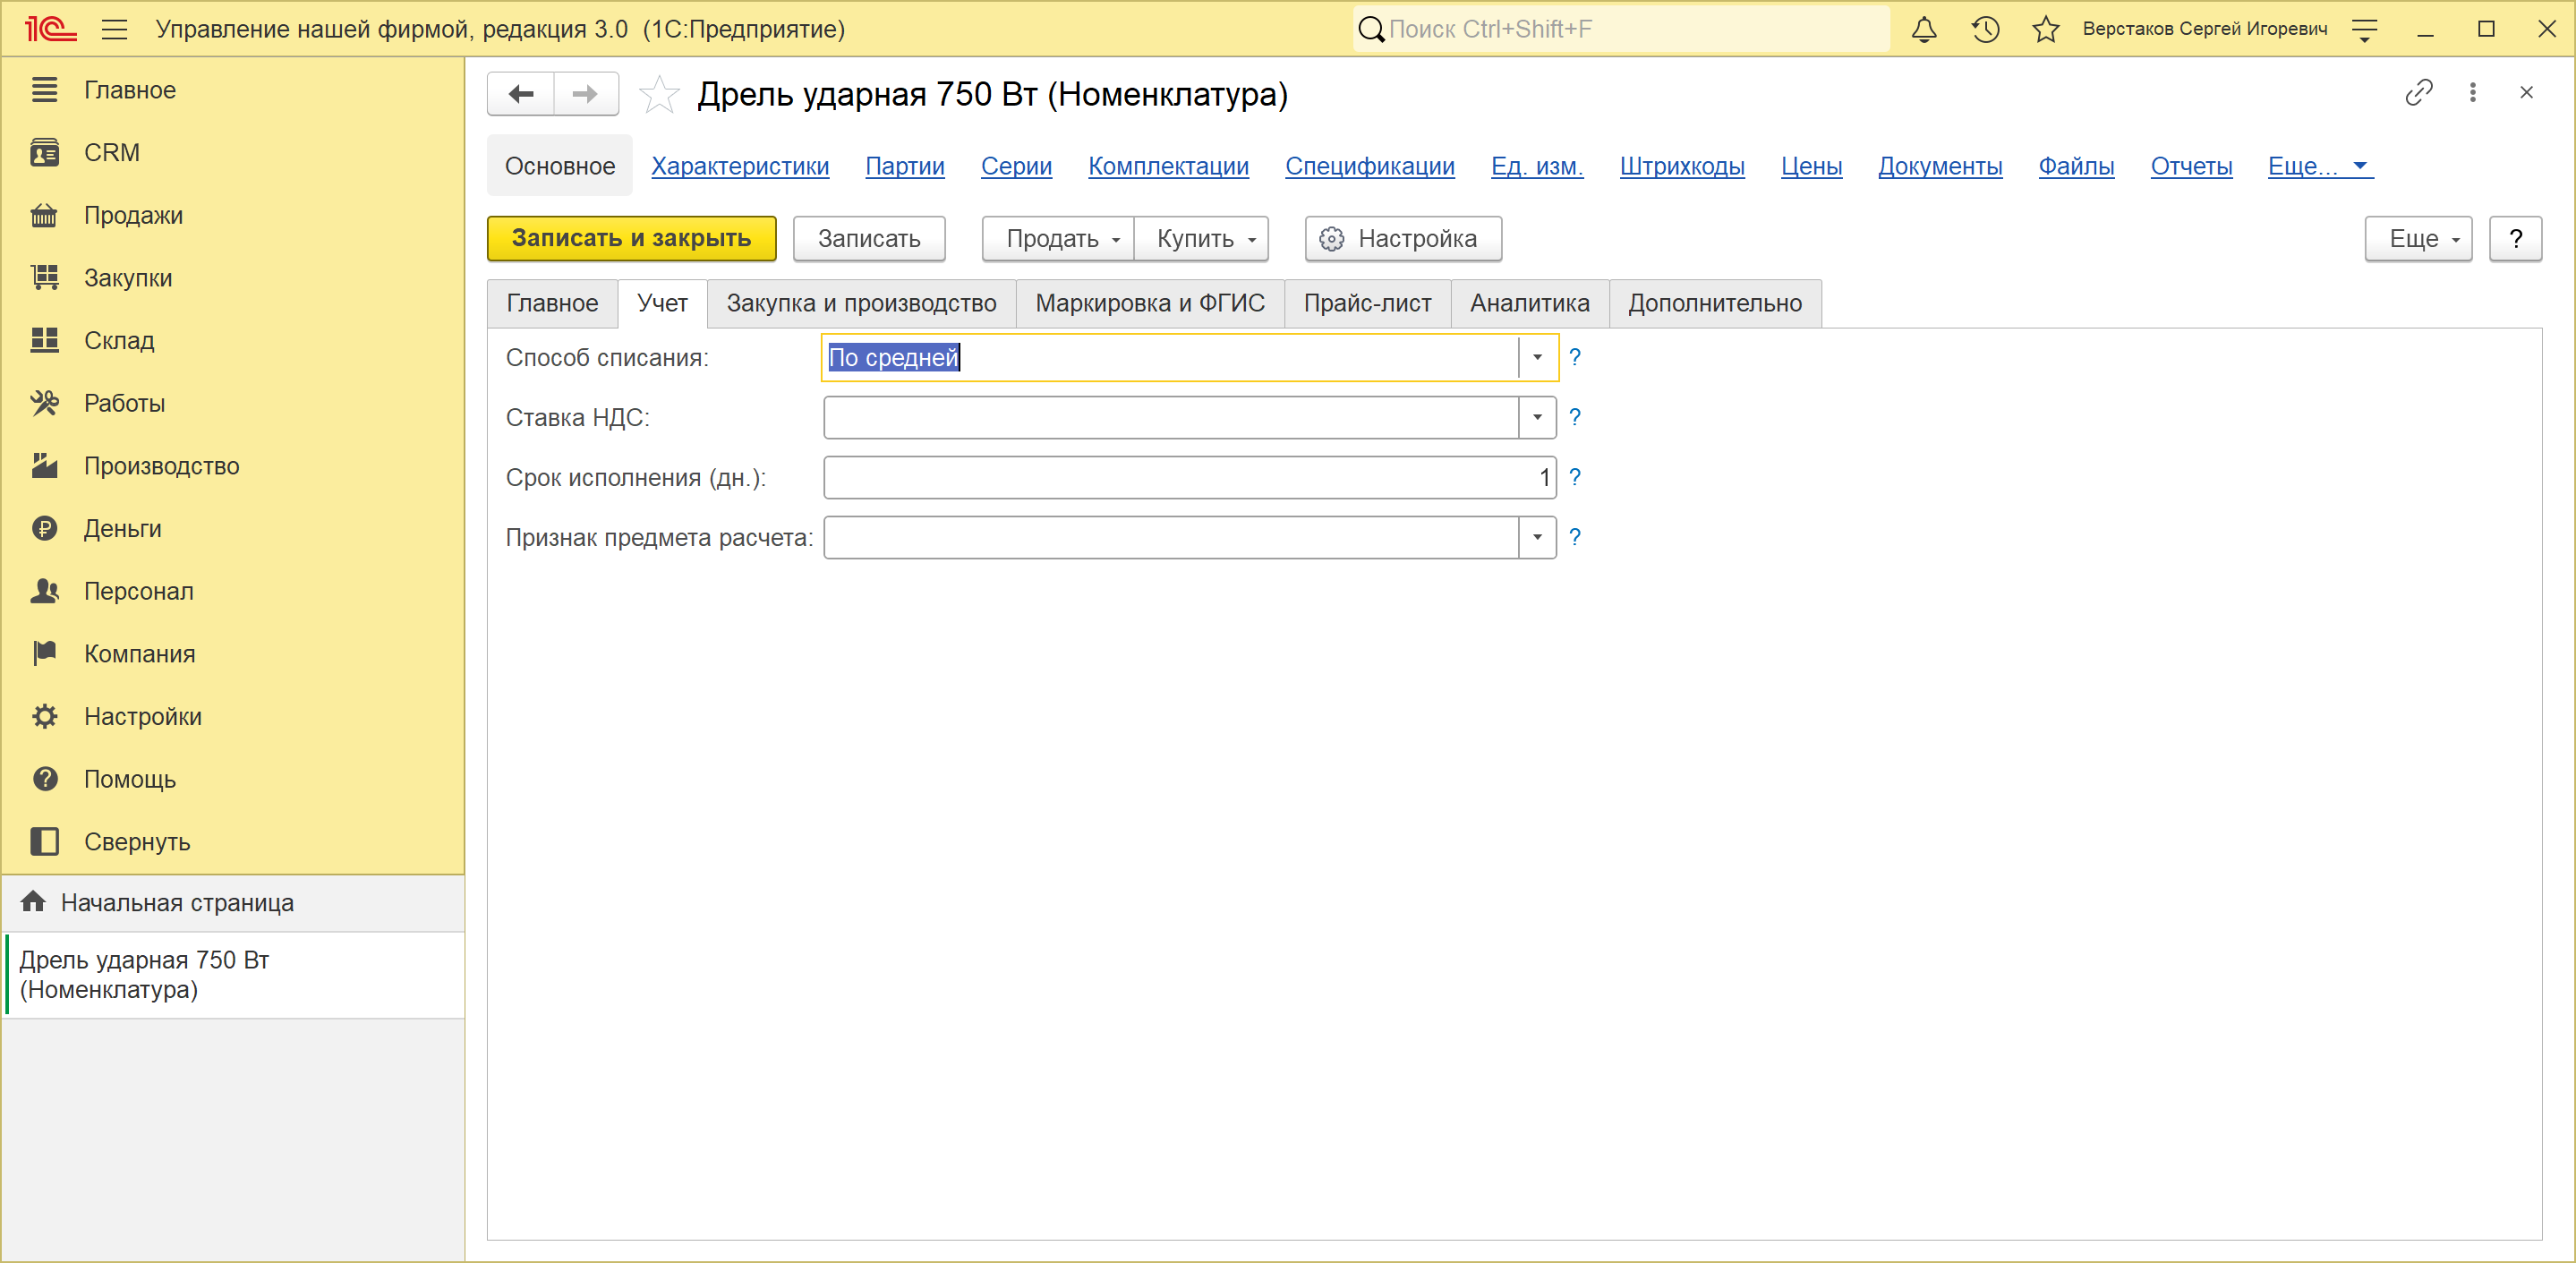Viewport: 2576px width, 1263px height.
Task: Open the Признак предмета расчета dropdown arrow
Action: [1537, 538]
